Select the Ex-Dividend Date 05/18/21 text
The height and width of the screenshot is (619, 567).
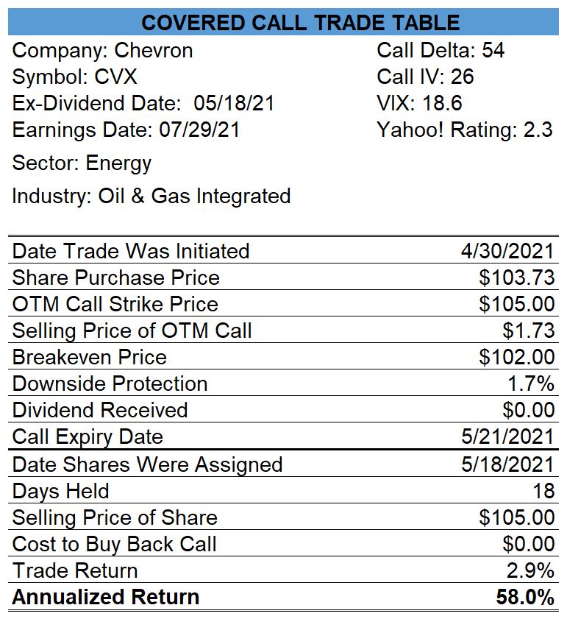pyautogui.click(x=143, y=104)
